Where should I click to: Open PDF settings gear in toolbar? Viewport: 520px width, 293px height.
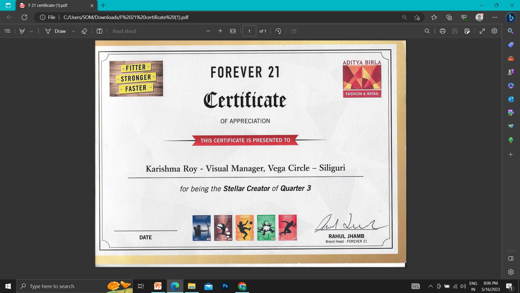[494, 31]
